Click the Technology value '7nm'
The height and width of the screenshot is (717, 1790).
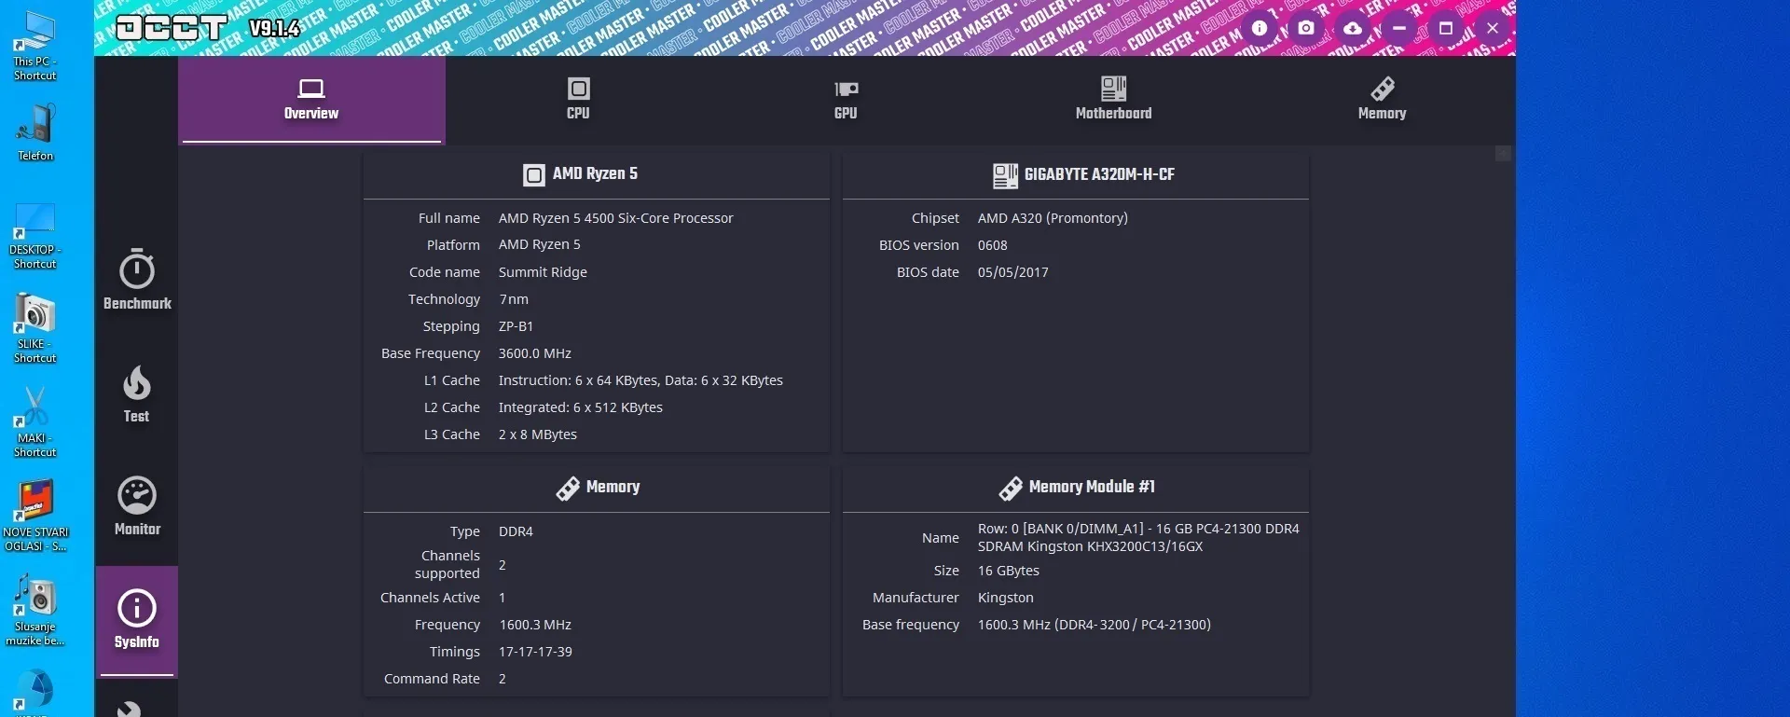[x=514, y=299]
